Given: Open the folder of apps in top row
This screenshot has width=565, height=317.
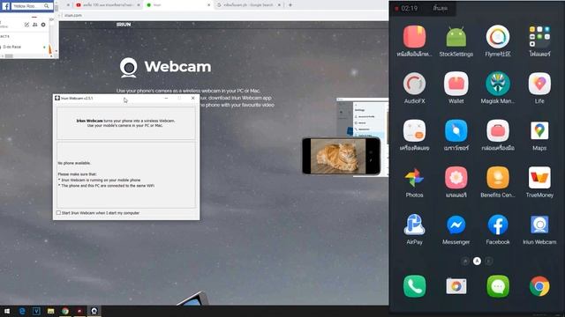Looking at the screenshot, I should click(539, 37).
